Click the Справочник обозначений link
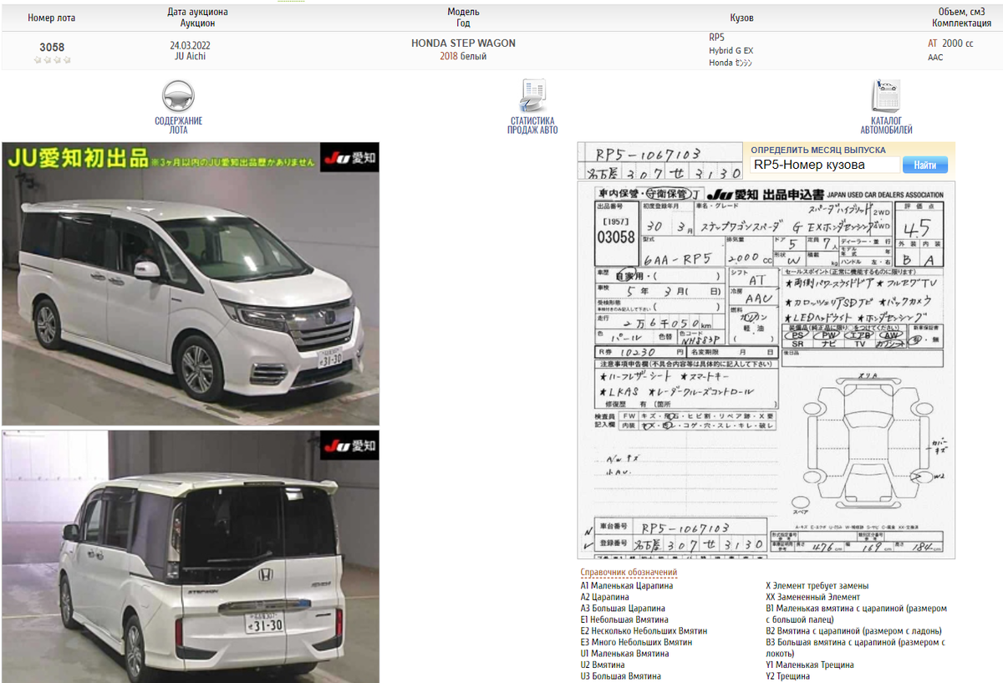 pyautogui.click(x=629, y=573)
